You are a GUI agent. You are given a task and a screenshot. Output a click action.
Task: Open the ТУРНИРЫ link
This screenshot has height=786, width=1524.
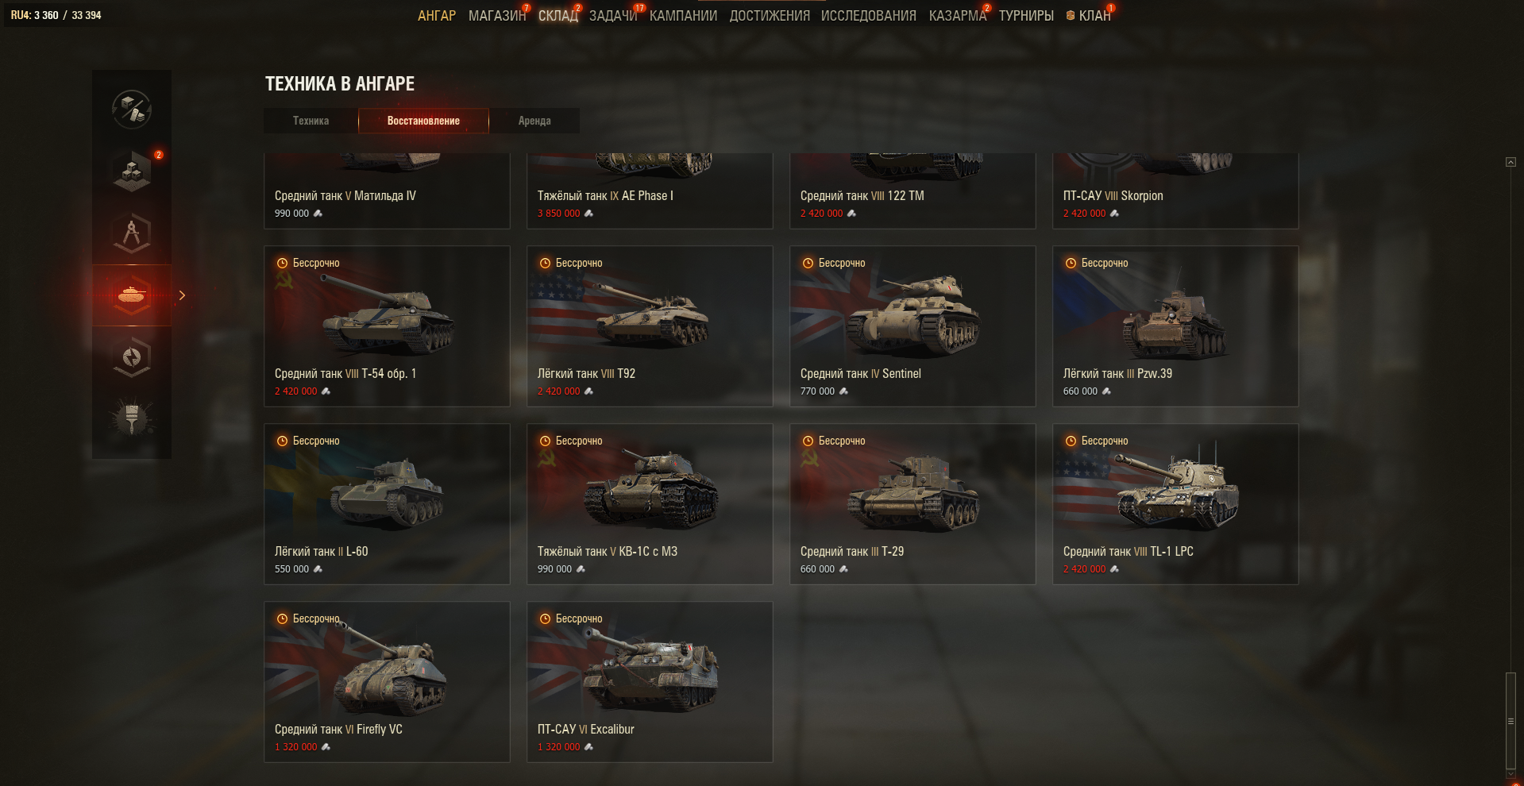(x=1026, y=15)
